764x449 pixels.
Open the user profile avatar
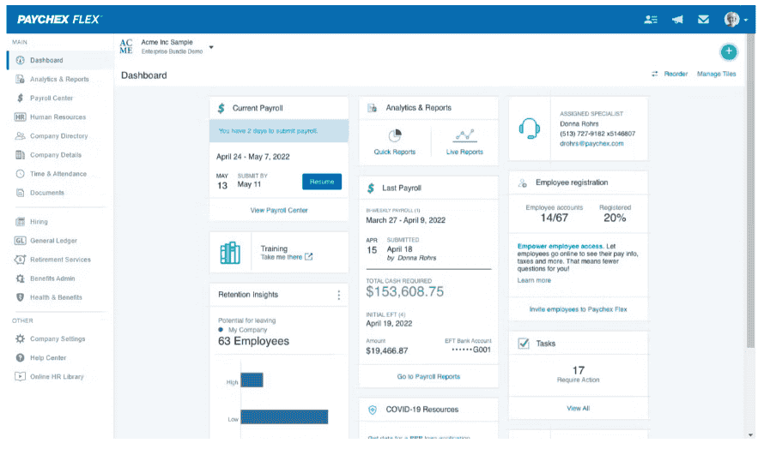pyautogui.click(x=731, y=20)
